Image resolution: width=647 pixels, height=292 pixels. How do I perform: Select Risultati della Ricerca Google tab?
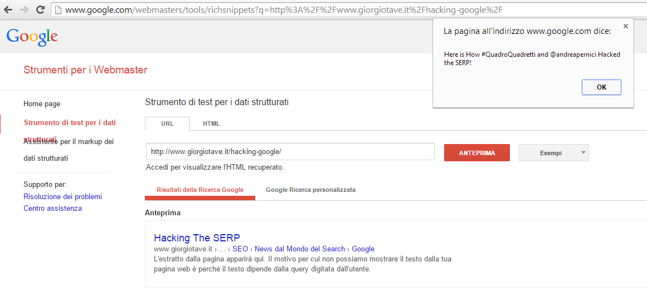[x=200, y=190]
